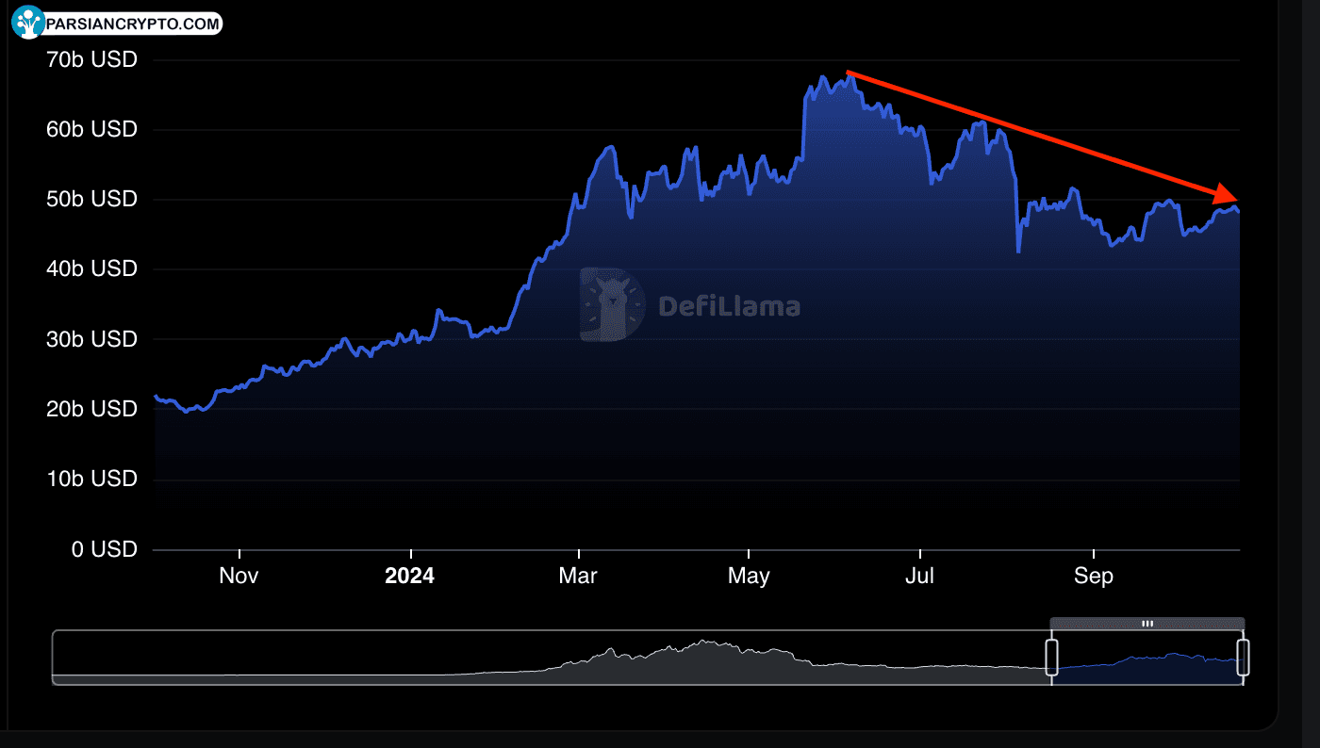The height and width of the screenshot is (748, 1320).
Task: Click the Jul date label
Action: [919, 576]
